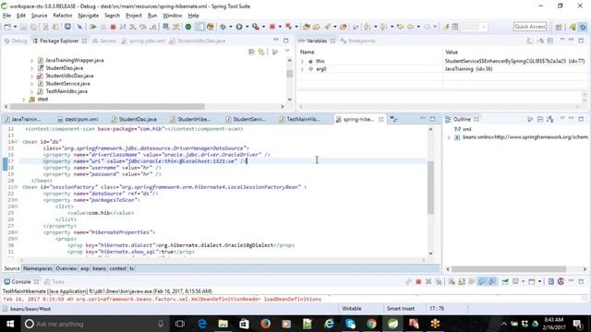Image resolution: width=591 pixels, height=332 pixels.
Task: Terminate the debug session via red square
Action: pos(113,27)
